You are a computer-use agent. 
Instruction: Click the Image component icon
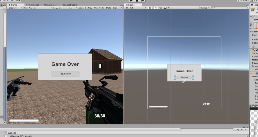tap(254, 50)
